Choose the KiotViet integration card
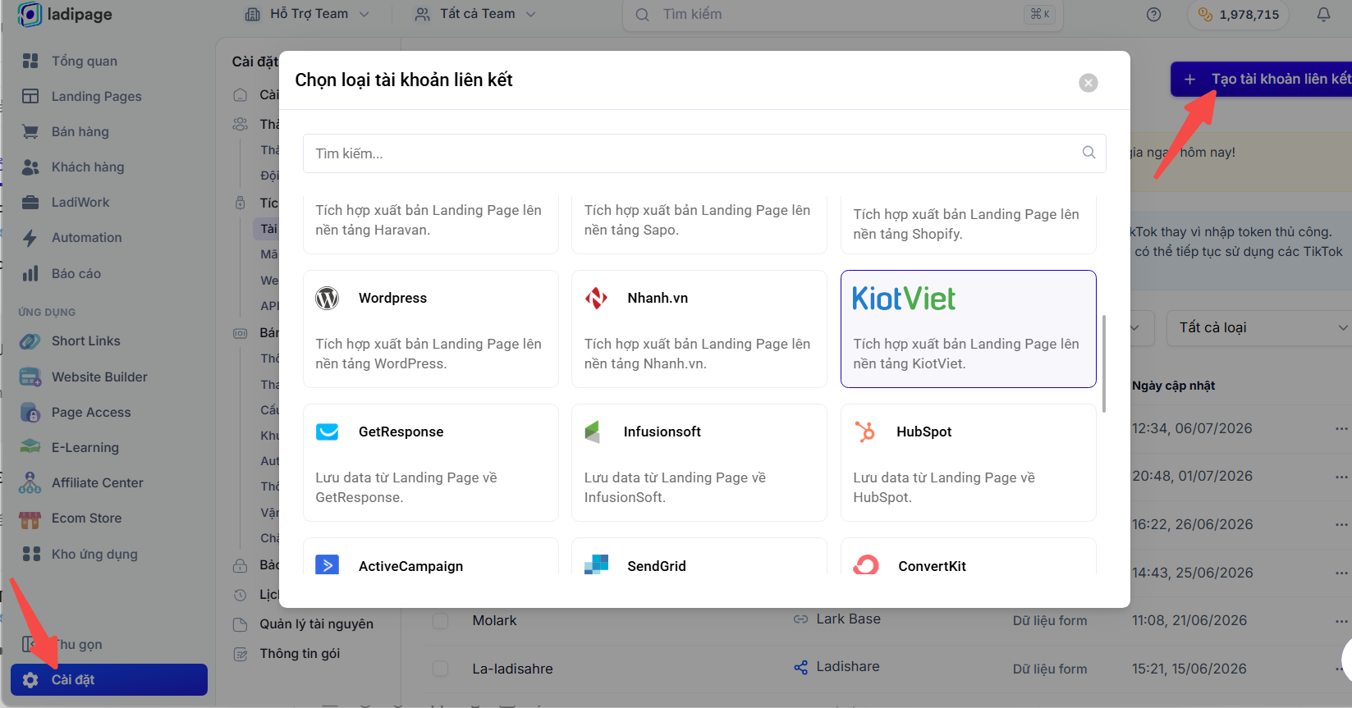1352x708 pixels. click(x=969, y=329)
